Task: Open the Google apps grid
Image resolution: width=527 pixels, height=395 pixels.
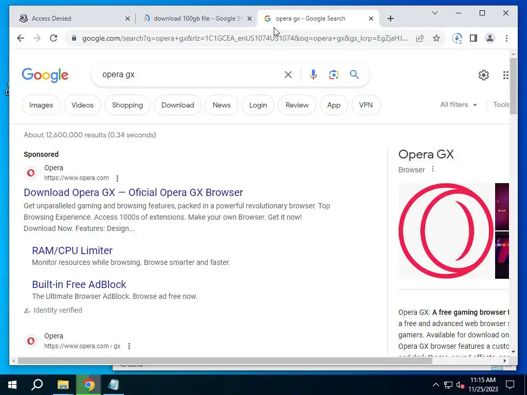Action: click(506, 75)
